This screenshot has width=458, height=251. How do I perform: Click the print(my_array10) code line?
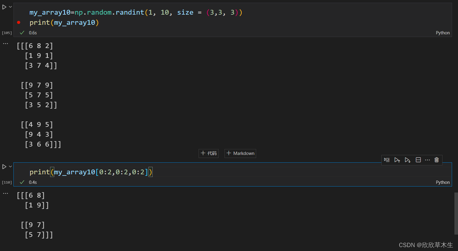(64, 22)
